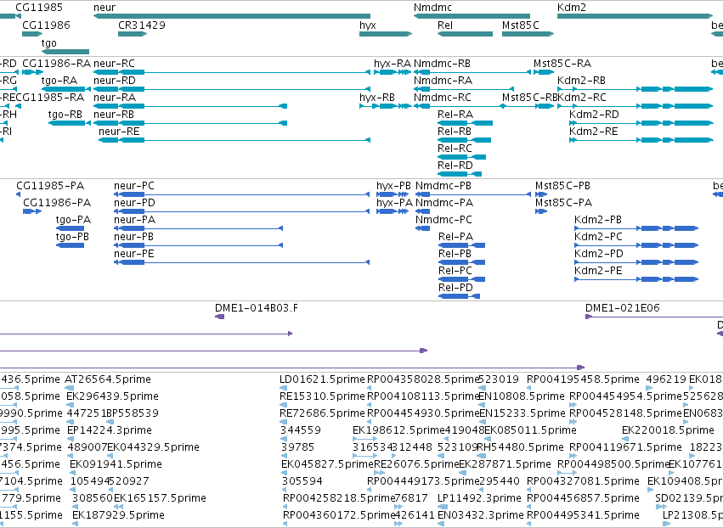The width and height of the screenshot is (723, 528).
Task: Select protein hyx-PA
Action: 394,203
